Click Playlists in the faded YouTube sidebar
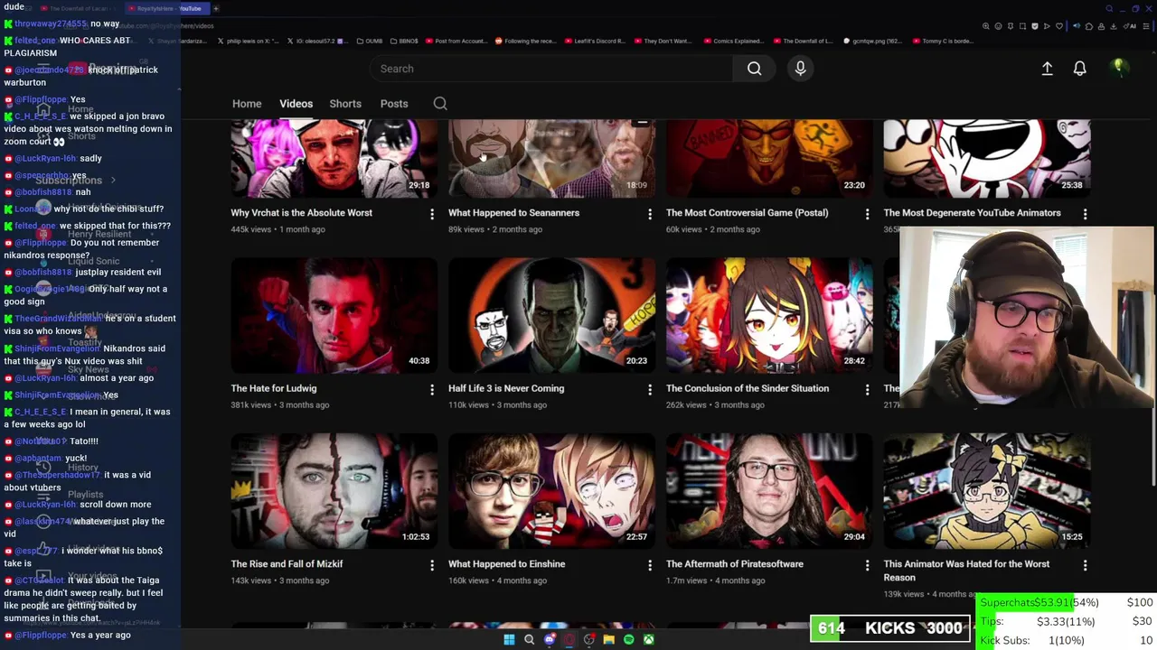The height and width of the screenshot is (650, 1157). (x=85, y=495)
